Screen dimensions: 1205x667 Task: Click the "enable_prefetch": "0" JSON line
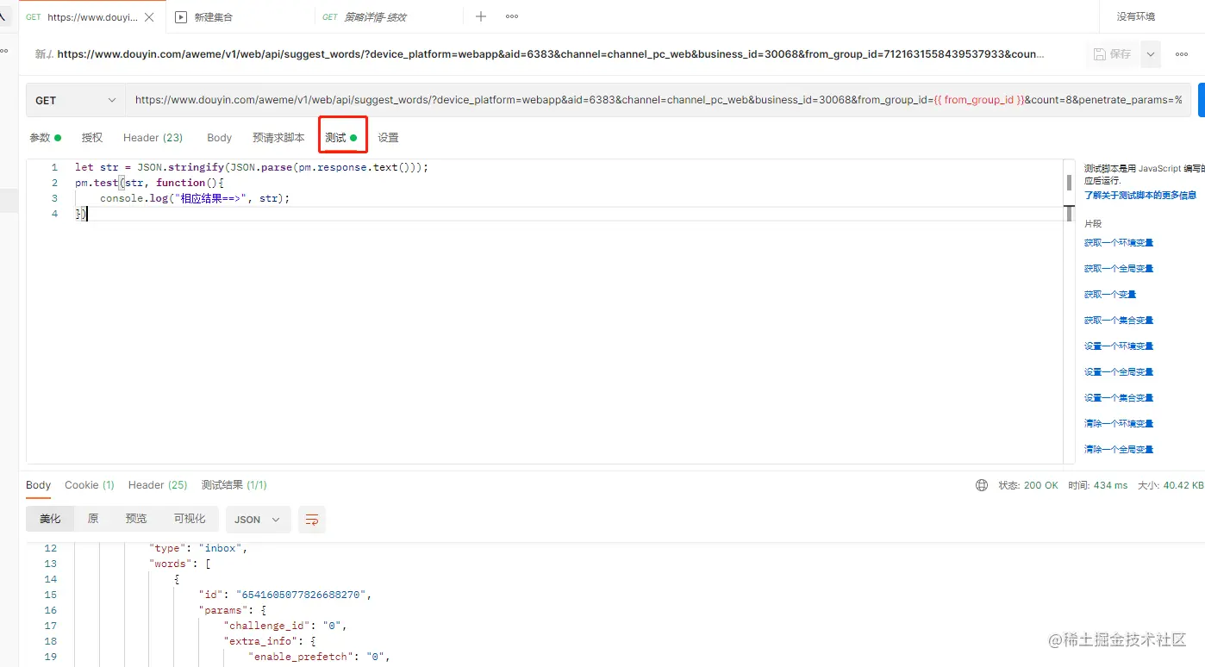point(320,657)
